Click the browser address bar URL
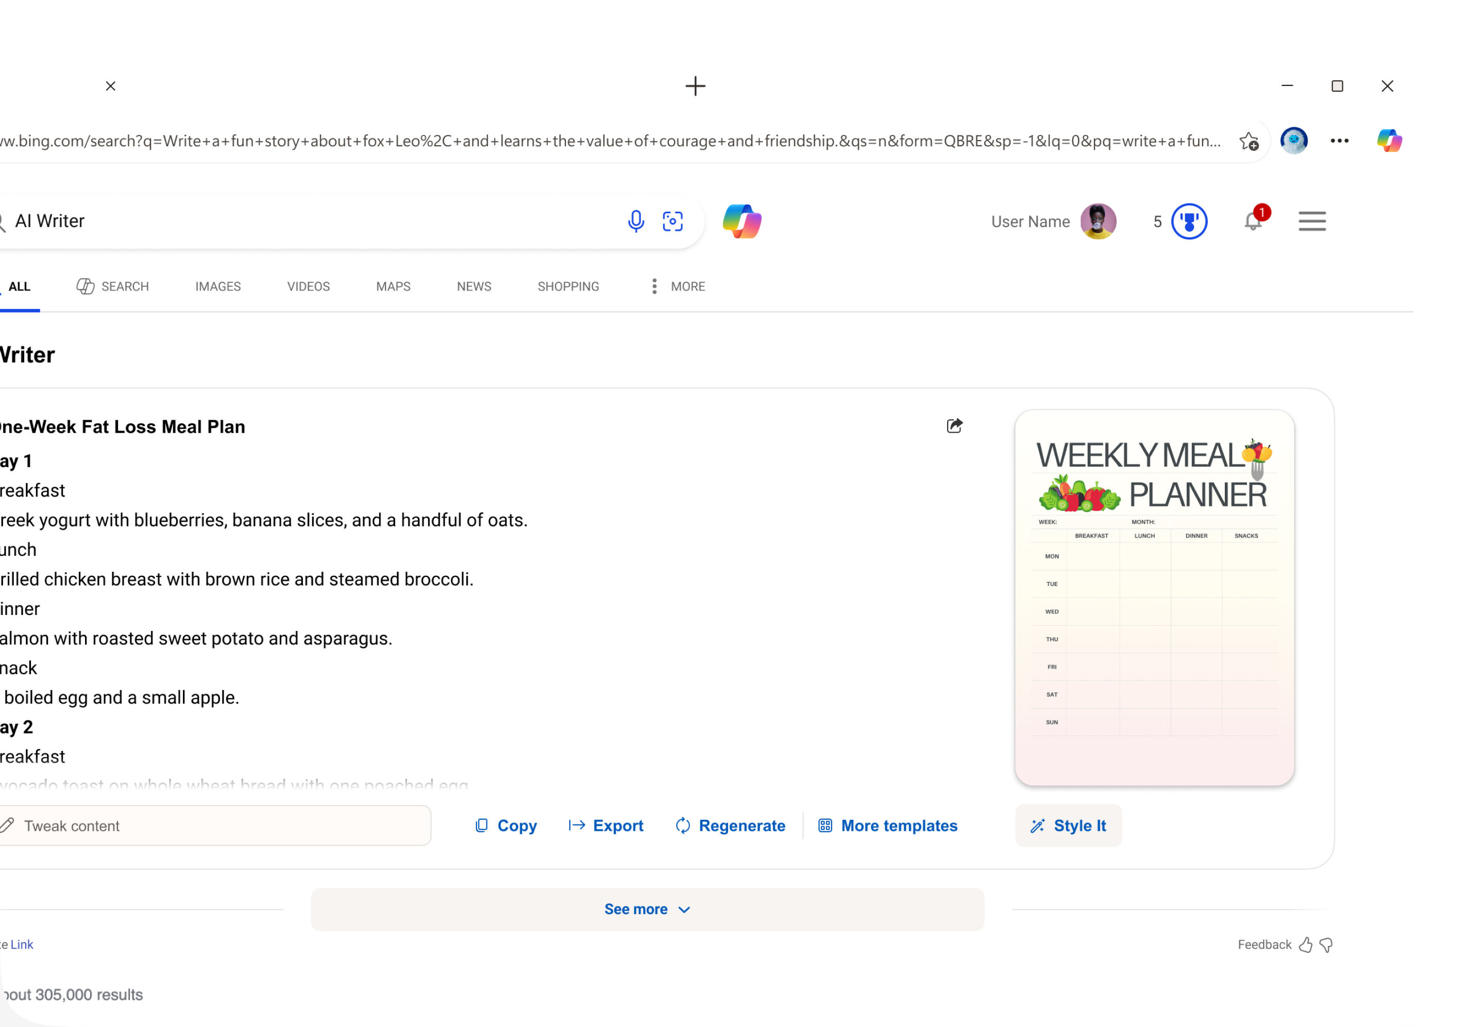The image size is (1484, 1027). point(610,141)
